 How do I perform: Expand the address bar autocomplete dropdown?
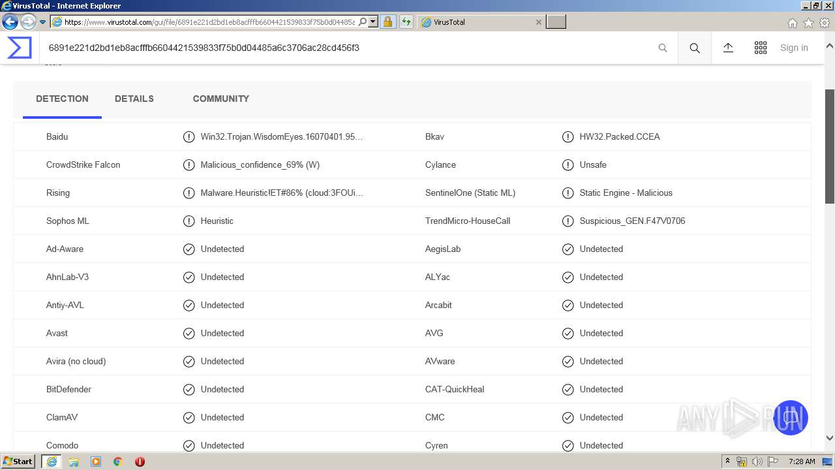(373, 22)
